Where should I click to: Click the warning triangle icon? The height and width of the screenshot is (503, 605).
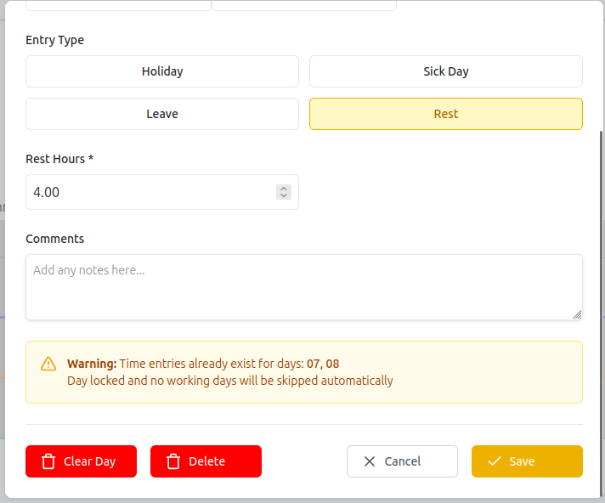point(48,364)
